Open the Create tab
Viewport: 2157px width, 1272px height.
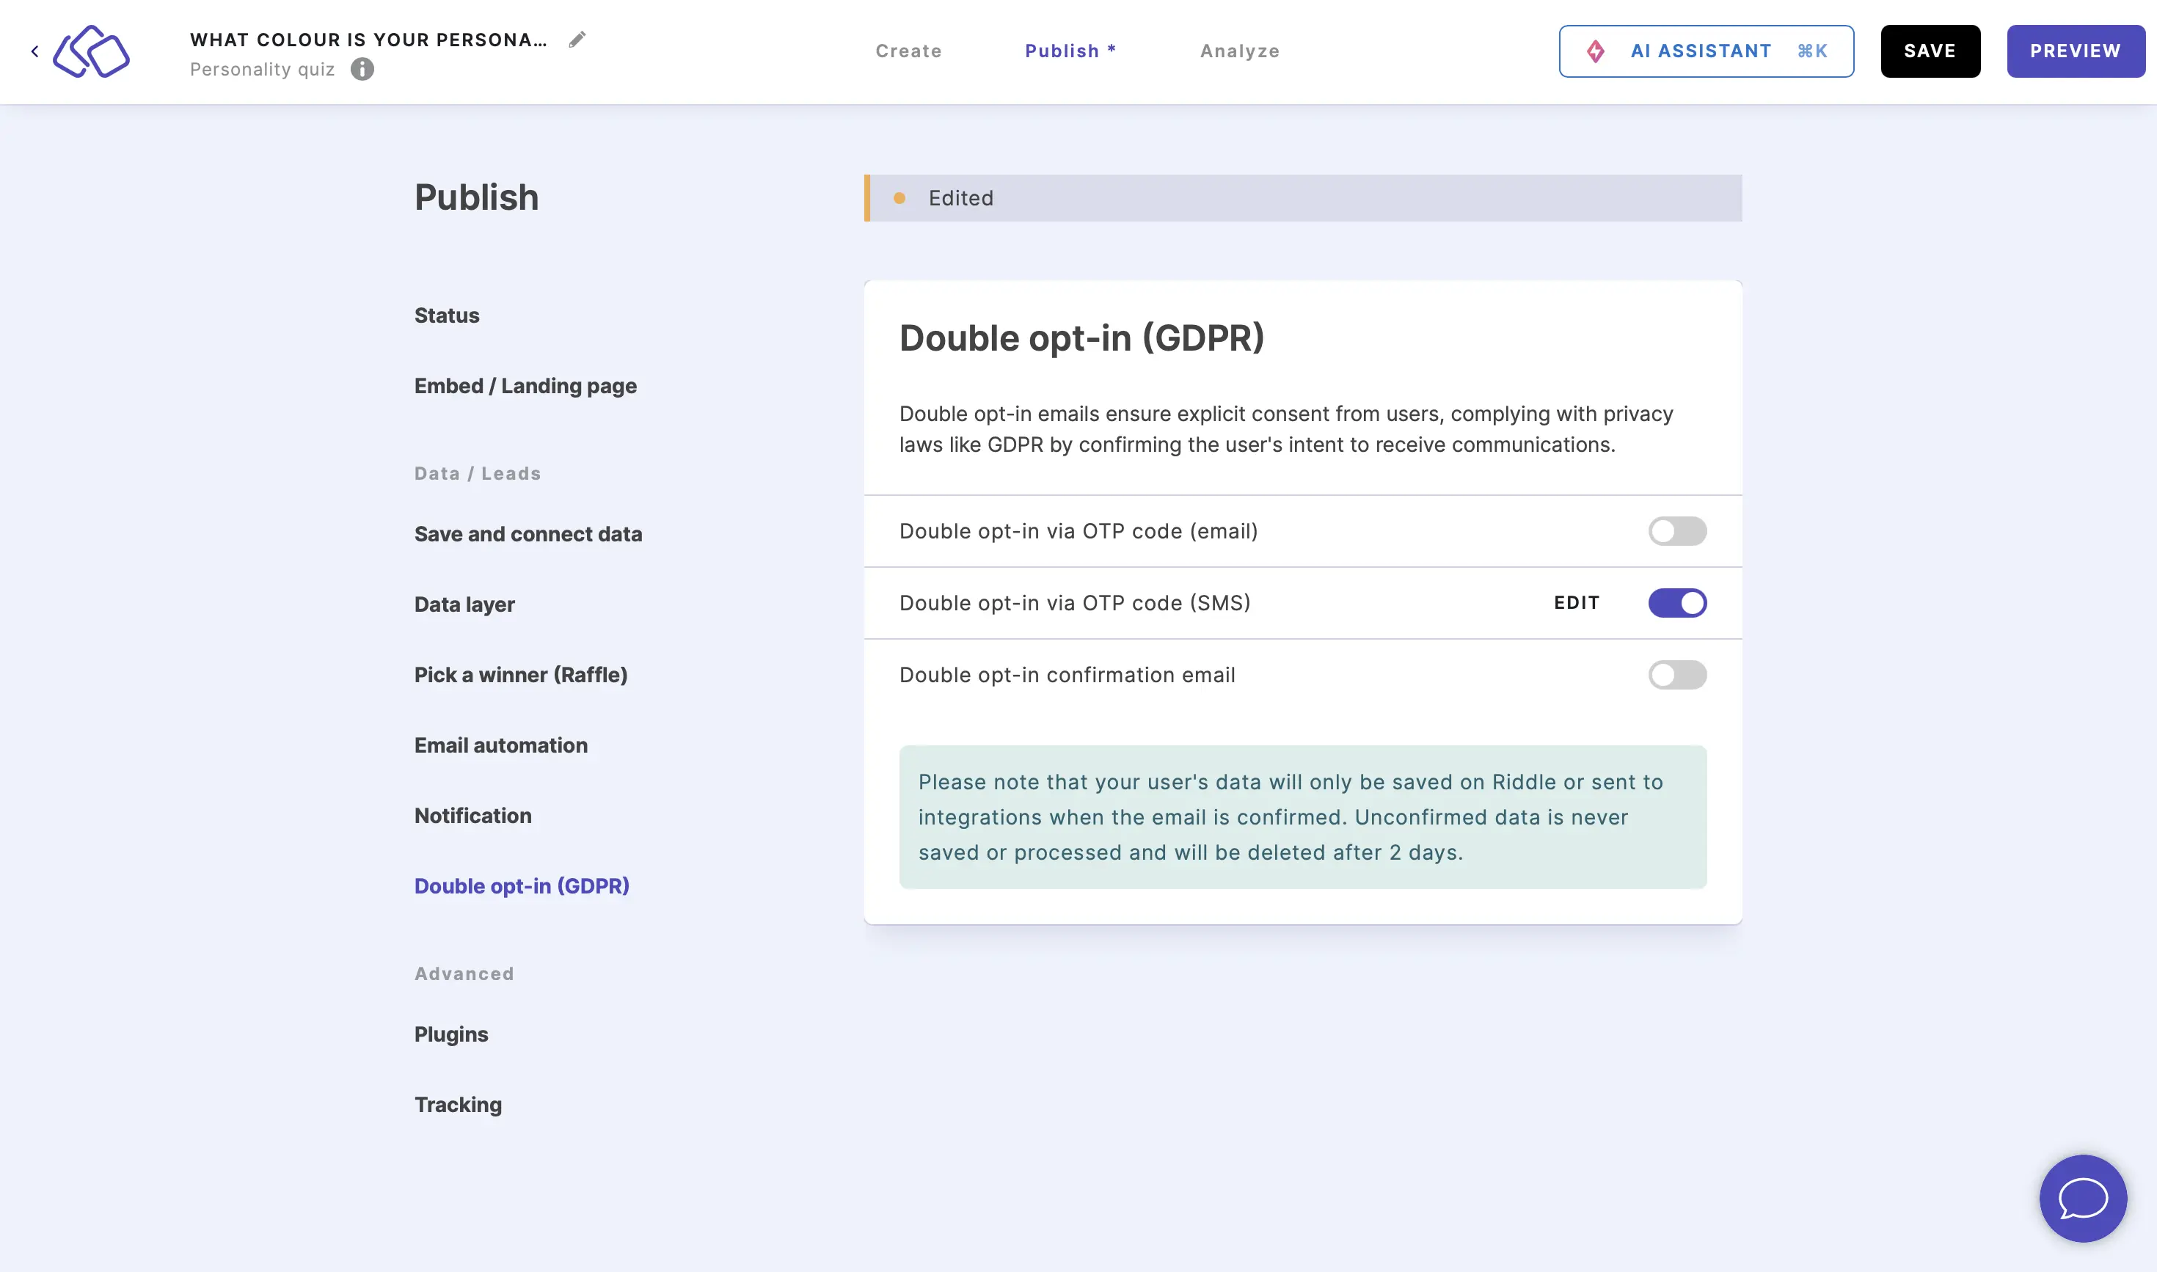coord(908,50)
